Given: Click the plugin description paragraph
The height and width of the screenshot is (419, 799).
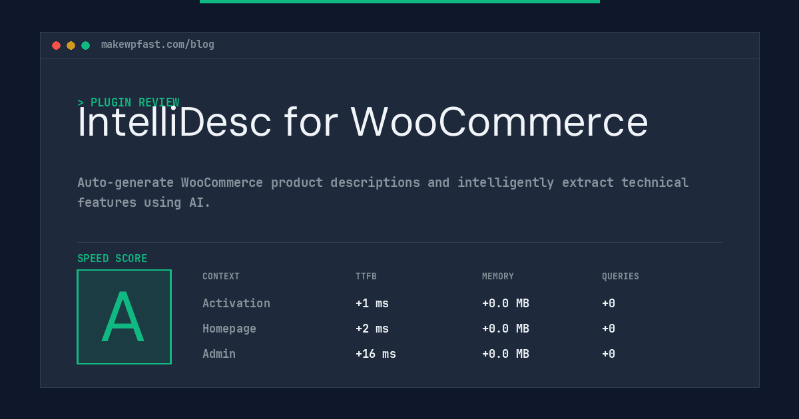Looking at the screenshot, I should coord(383,192).
